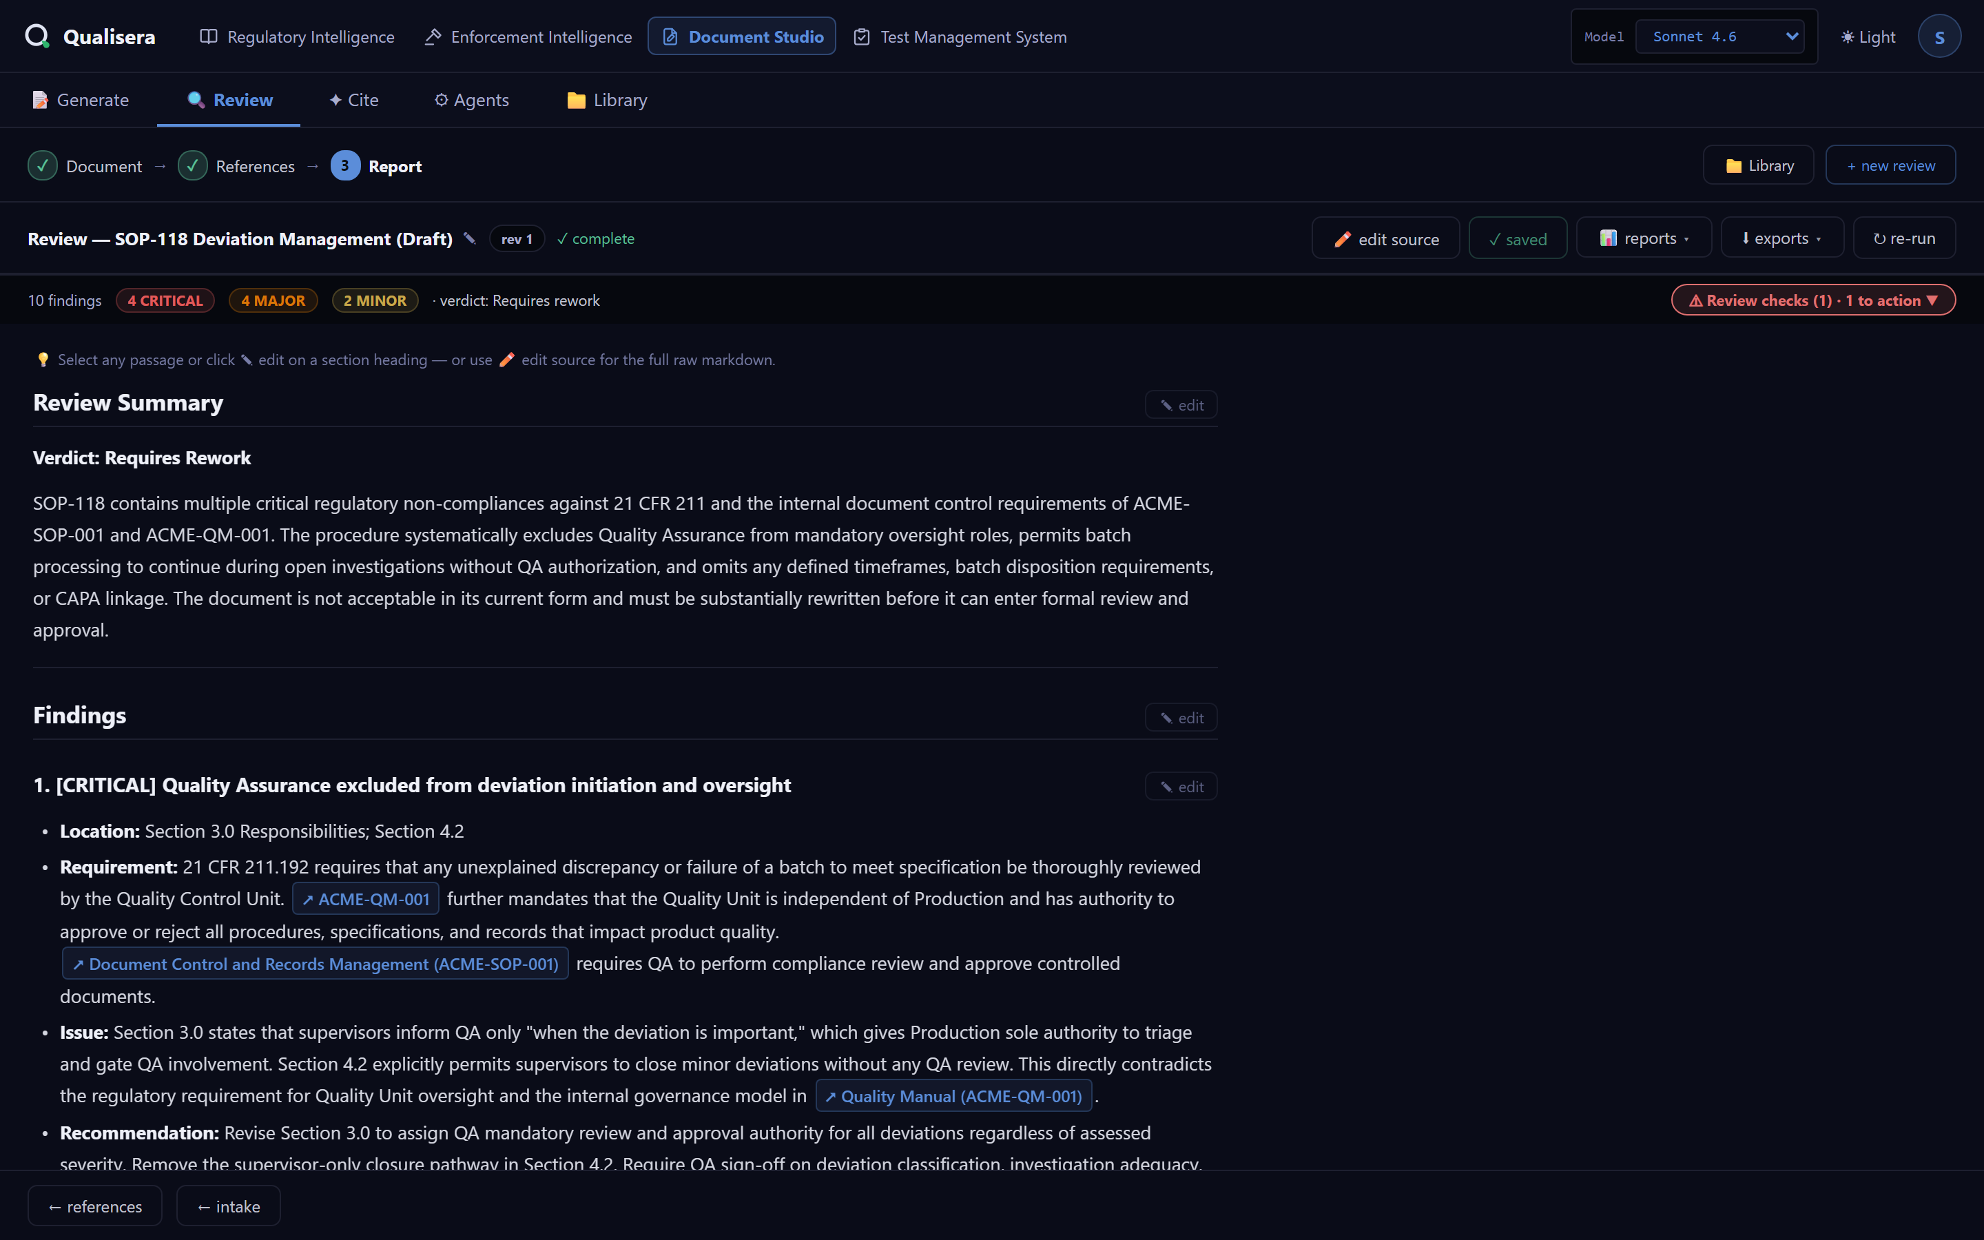Open the Library folder icon button
The image size is (1984, 1240).
[1758, 165]
